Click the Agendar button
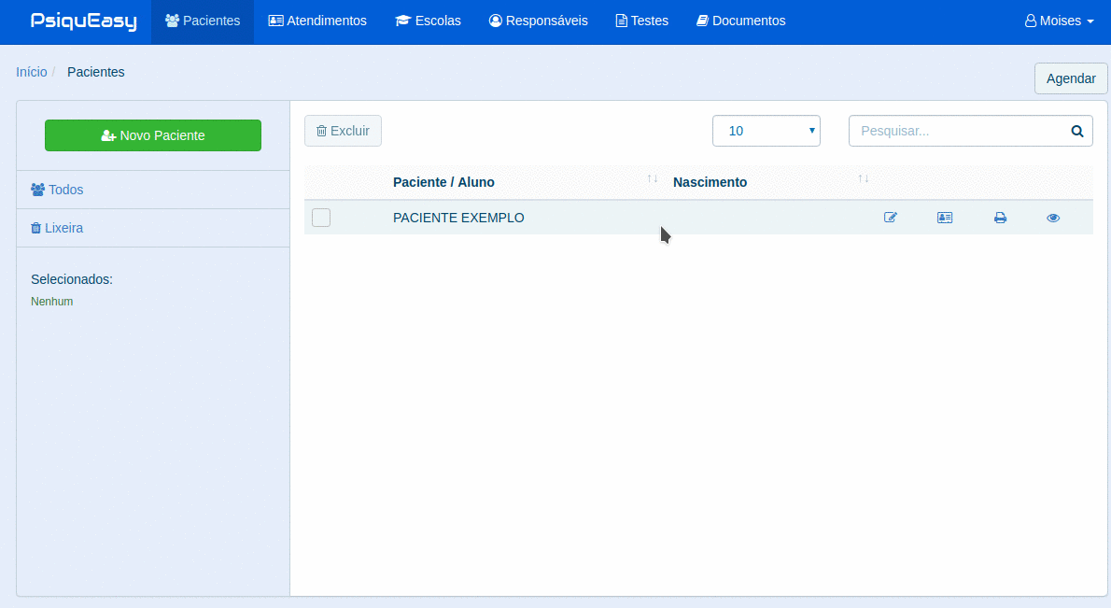Image resolution: width=1111 pixels, height=608 pixels. coord(1071,78)
